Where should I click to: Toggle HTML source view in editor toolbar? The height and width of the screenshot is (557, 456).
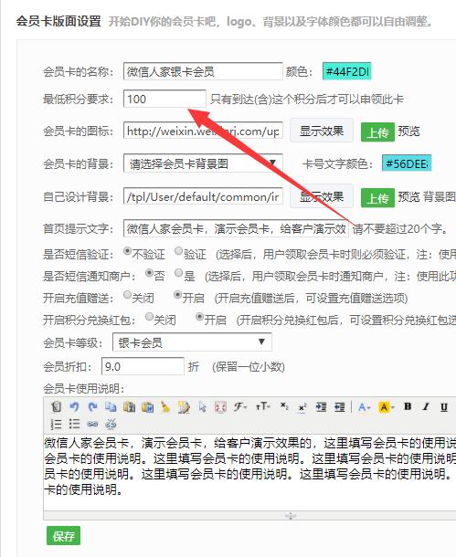(56, 406)
